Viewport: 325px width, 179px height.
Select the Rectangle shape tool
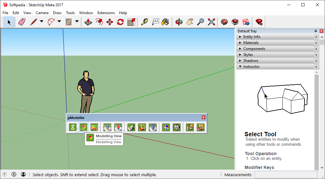(69, 22)
